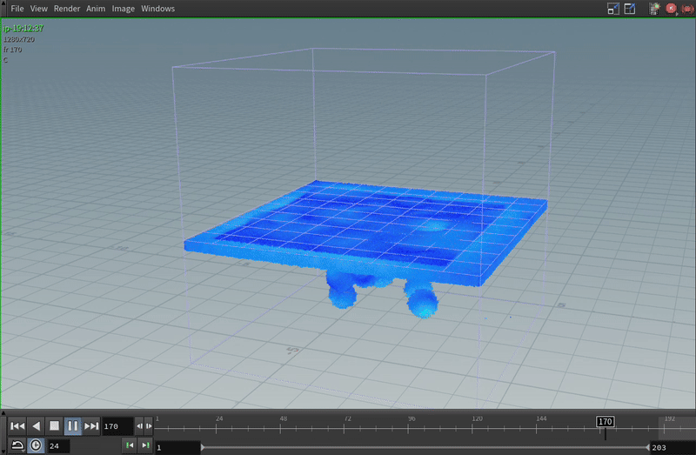Viewport: 696px width, 455px height.
Task: Click the frame 170 marker on timeline
Action: (605, 422)
